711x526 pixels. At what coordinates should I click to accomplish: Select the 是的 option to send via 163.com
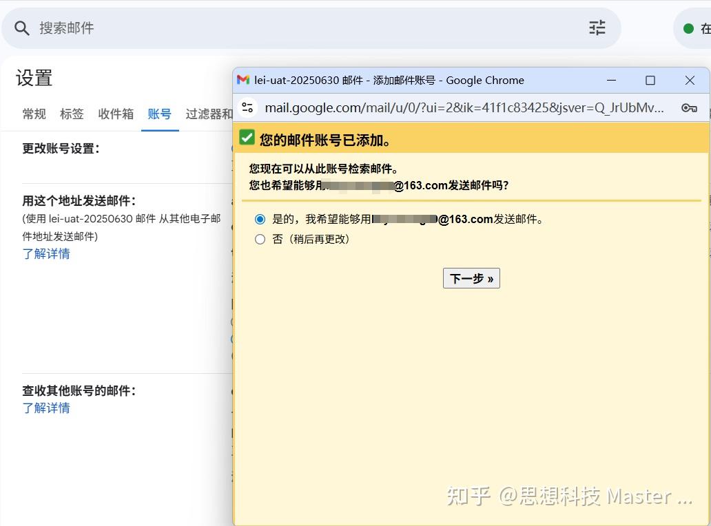pos(260,219)
